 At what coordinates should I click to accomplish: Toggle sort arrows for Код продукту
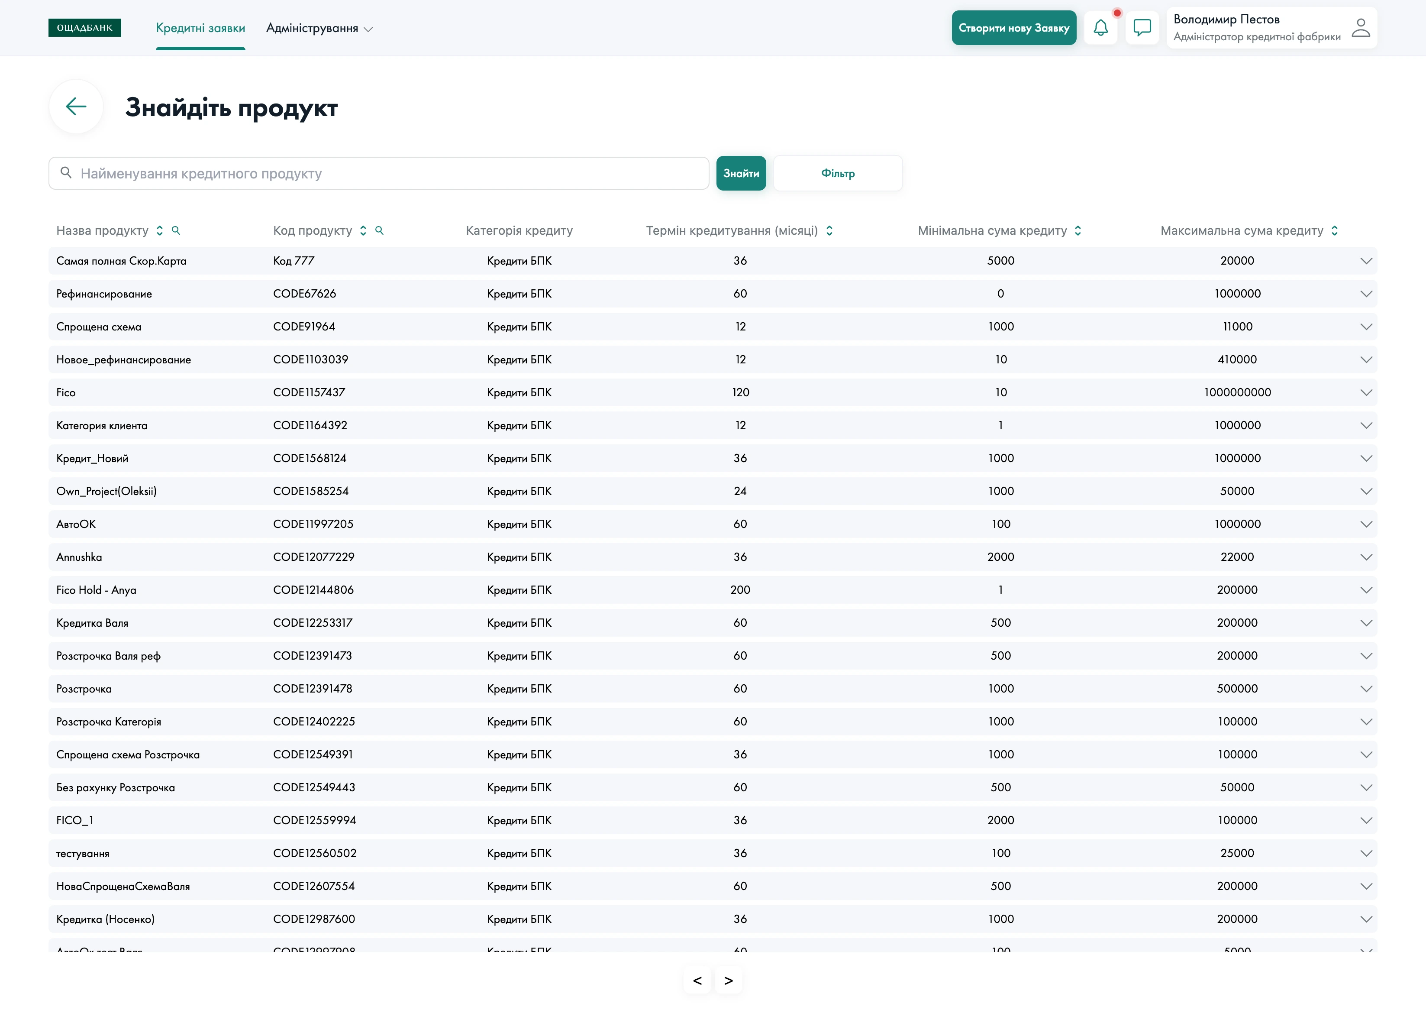tap(363, 230)
